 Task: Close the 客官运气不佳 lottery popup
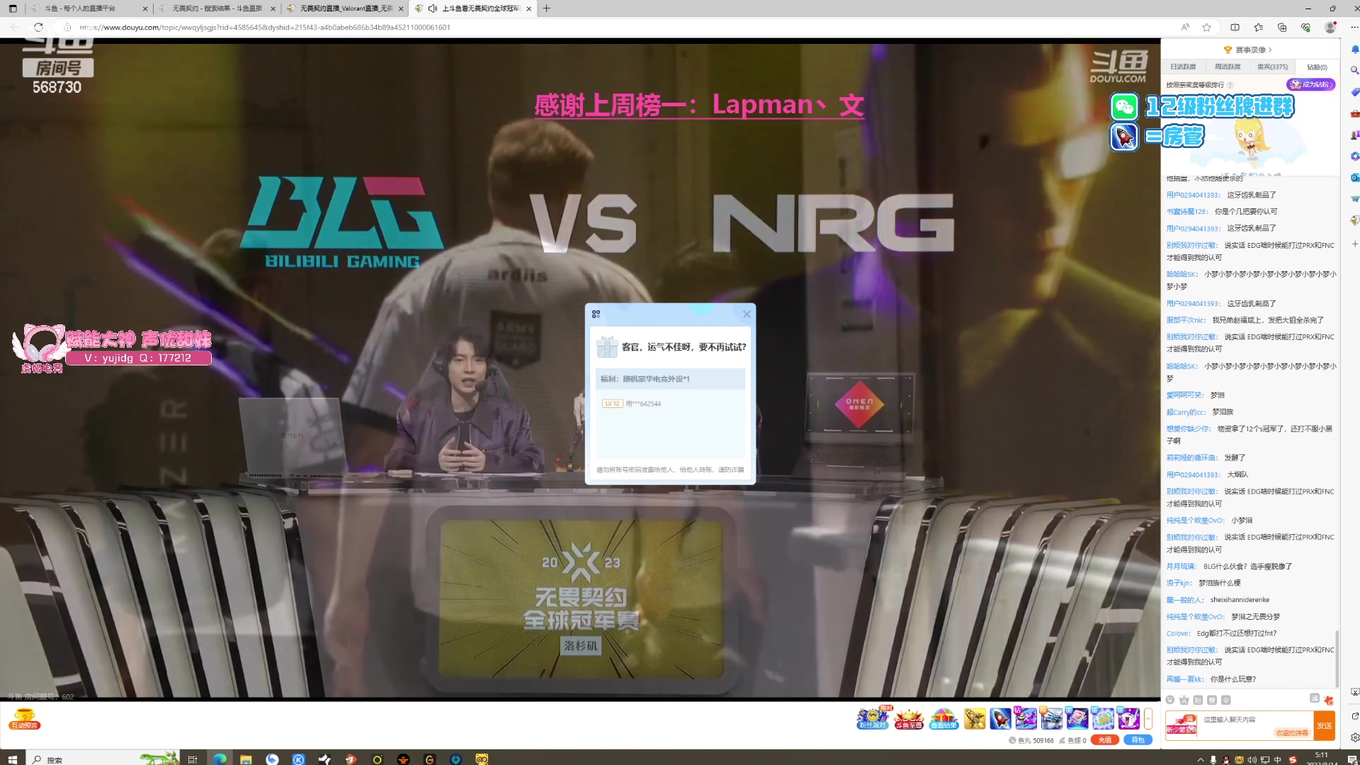click(x=747, y=314)
